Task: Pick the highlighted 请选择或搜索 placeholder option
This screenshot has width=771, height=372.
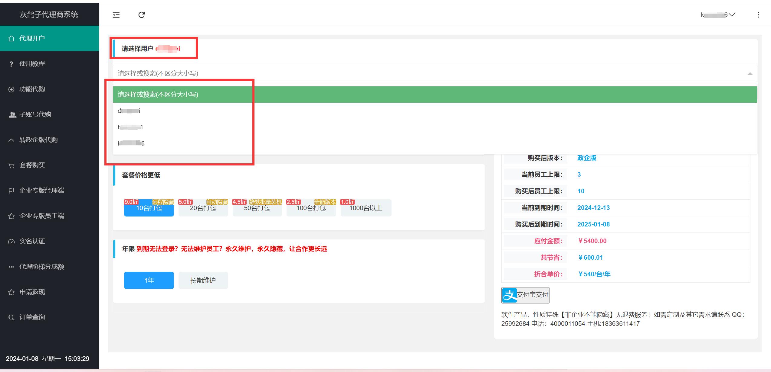Action: (158, 95)
